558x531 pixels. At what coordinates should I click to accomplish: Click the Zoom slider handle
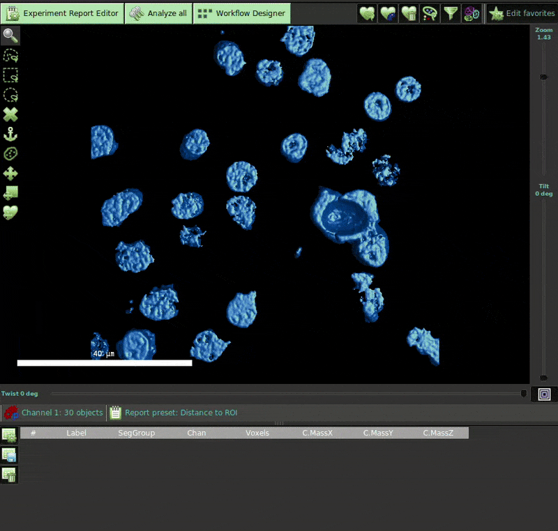pos(544,77)
